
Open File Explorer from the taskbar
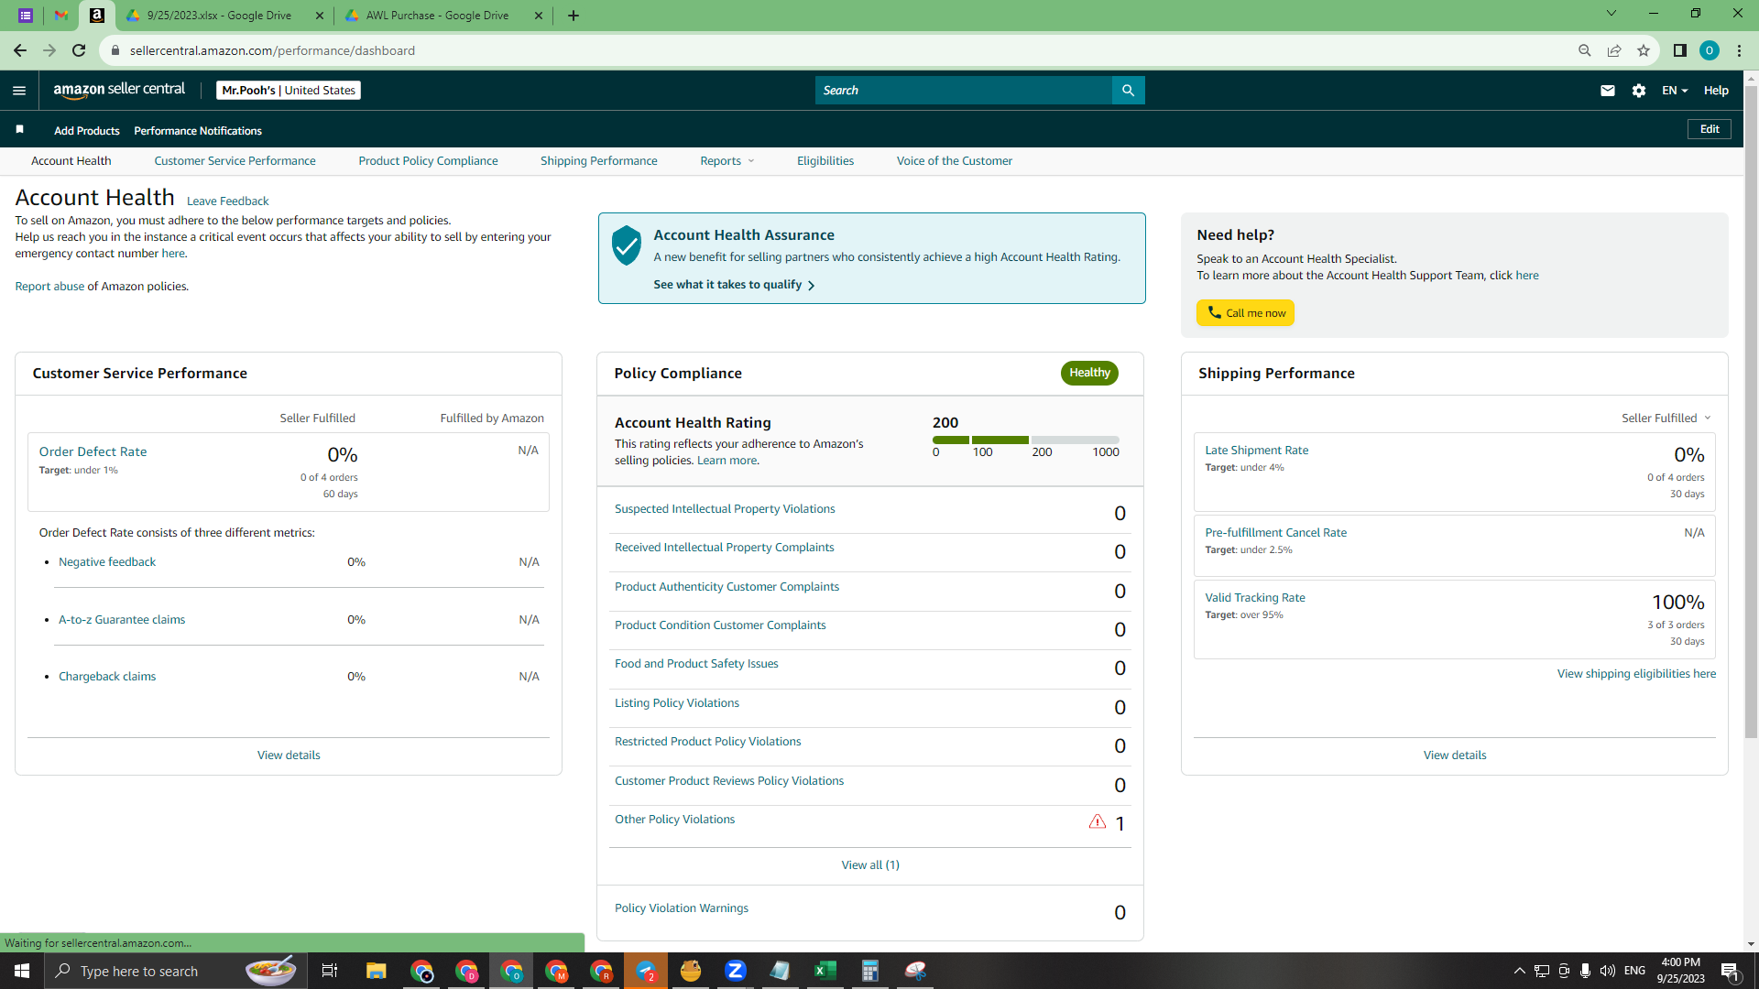[x=376, y=971]
